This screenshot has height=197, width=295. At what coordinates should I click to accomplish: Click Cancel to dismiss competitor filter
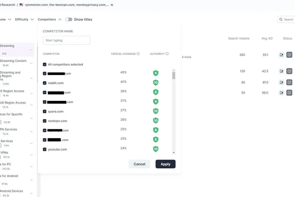tap(139, 164)
